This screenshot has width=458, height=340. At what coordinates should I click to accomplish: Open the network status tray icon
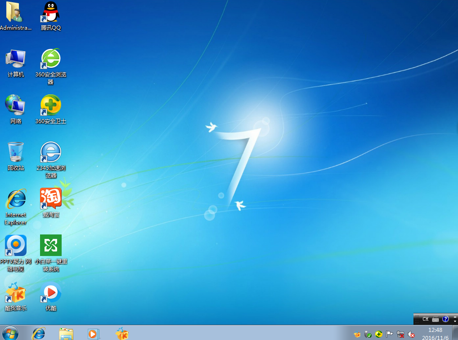pos(400,334)
